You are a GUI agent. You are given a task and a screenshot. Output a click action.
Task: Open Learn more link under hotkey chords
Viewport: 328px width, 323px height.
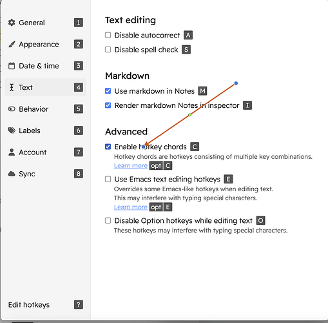(131, 165)
